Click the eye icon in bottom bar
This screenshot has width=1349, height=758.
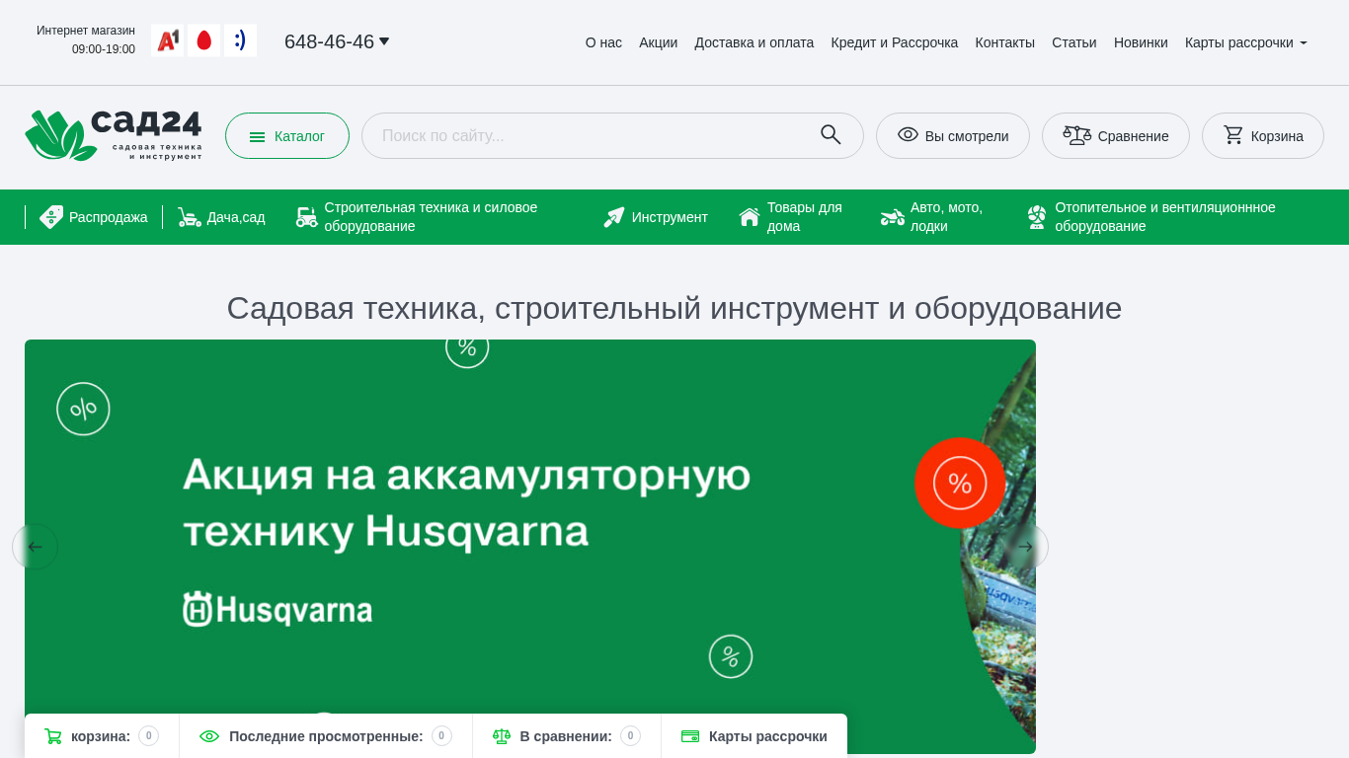click(x=209, y=736)
